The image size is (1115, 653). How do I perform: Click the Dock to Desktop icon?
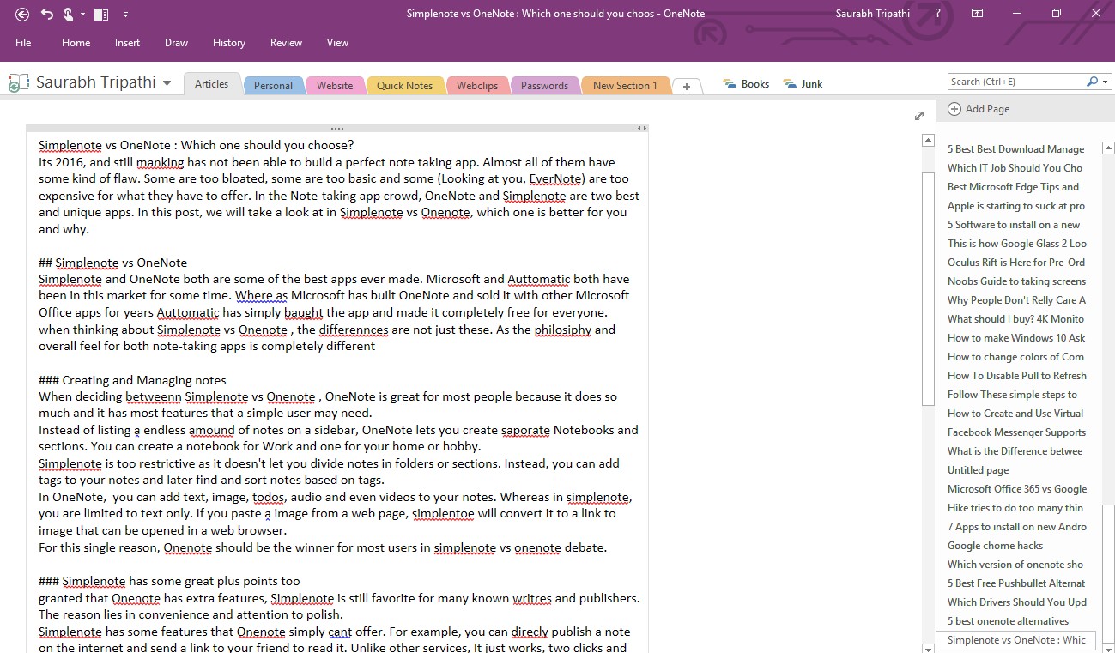tap(101, 14)
